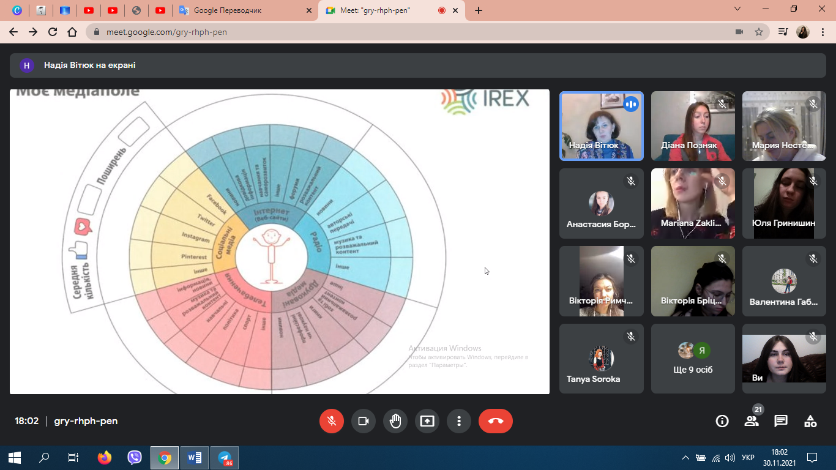Viewport: 836px width, 470px height.
Task: Open Telegram from the taskbar
Action: [x=225, y=458]
